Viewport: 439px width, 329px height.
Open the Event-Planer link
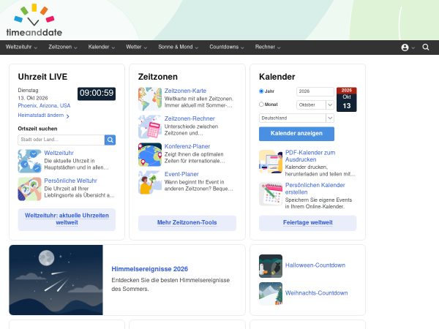[x=181, y=174]
